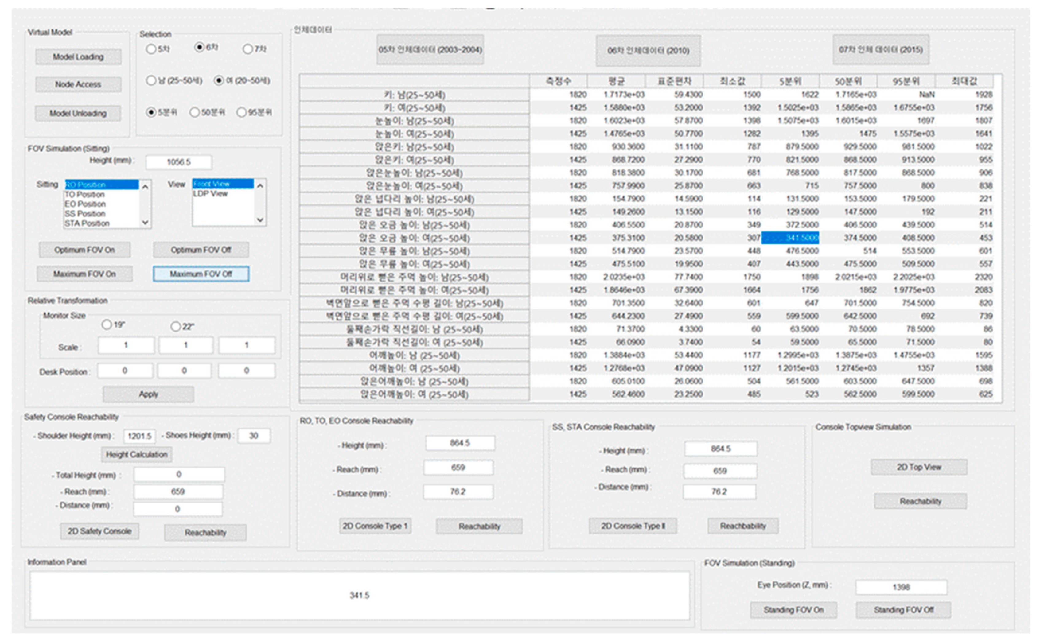Click the Sitting list scroll up arrow
1040x641 pixels.
click(145, 186)
